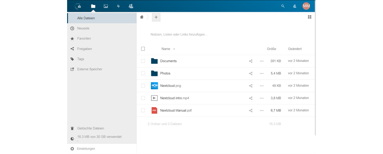The height and width of the screenshot is (154, 383).
Task: Go to home folder breadcrumb
Action: click(x=142, y=17)
